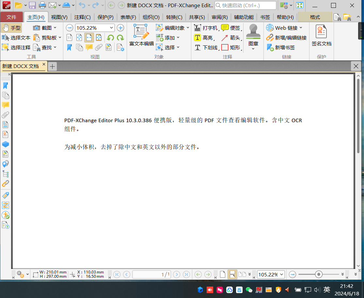Toggle full screen mode in title bar
Image resolution: width=364 pixels, height=298 pixels.
coord(299,5)
